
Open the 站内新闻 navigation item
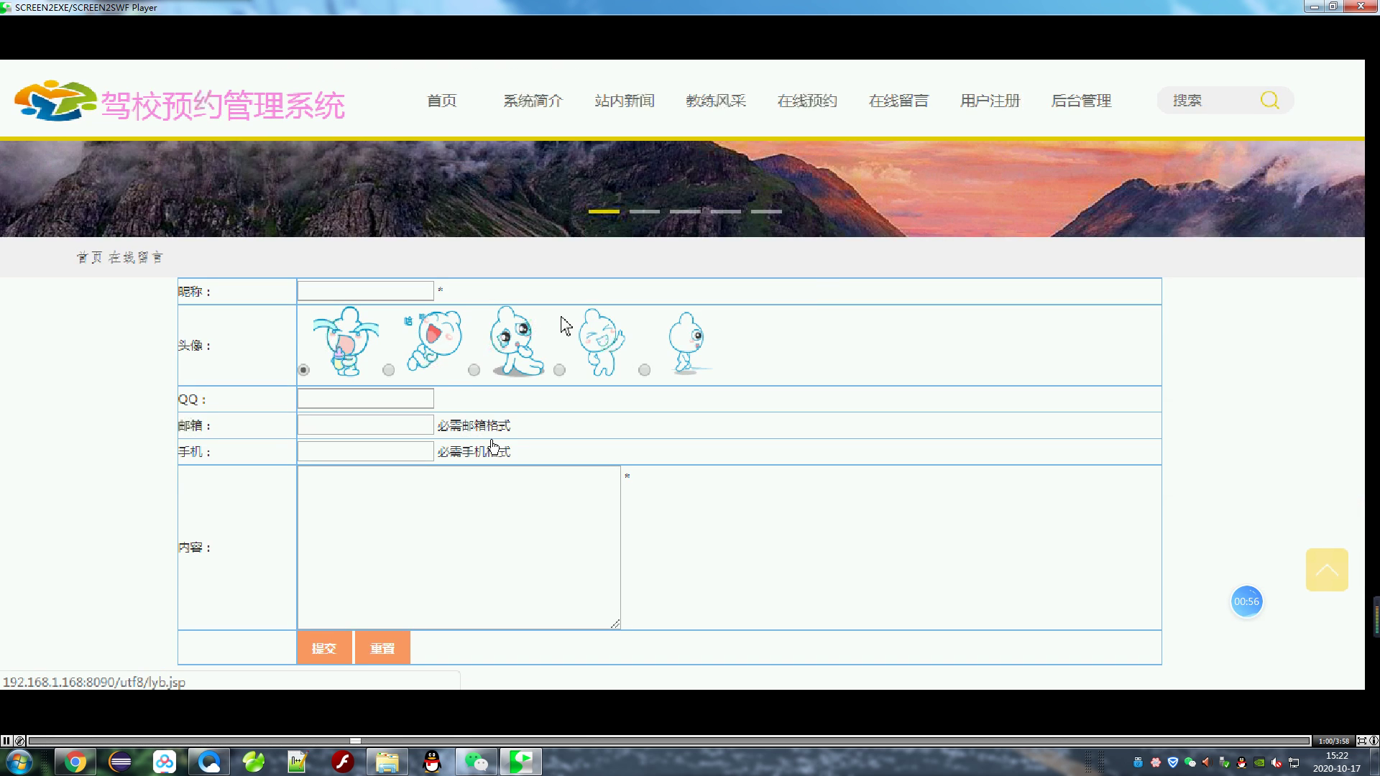click(624, 101)
